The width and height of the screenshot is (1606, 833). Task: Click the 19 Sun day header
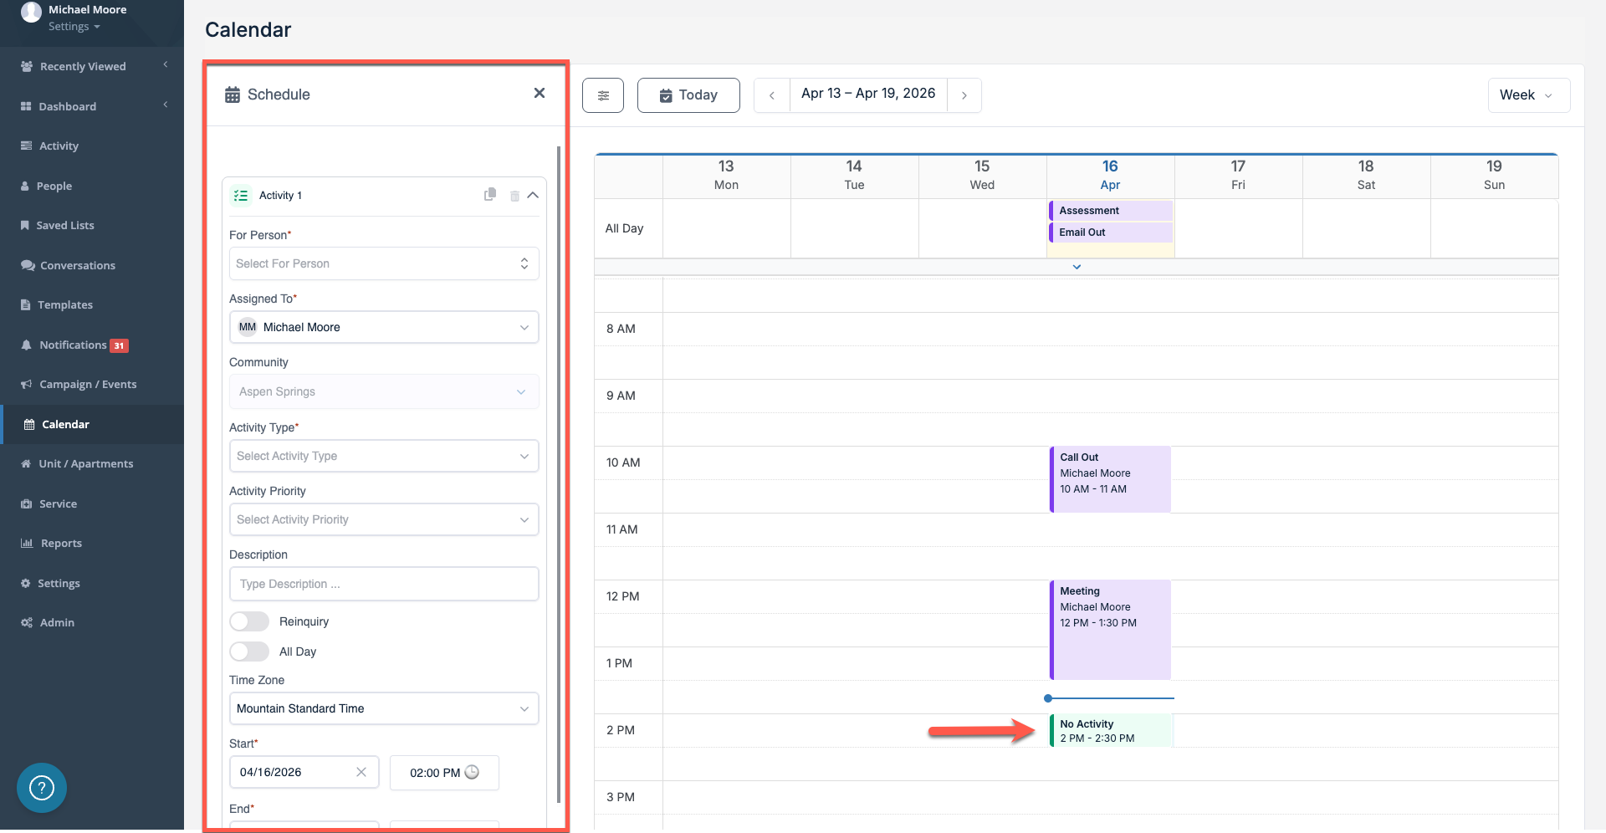click(x=1494, y=175)
